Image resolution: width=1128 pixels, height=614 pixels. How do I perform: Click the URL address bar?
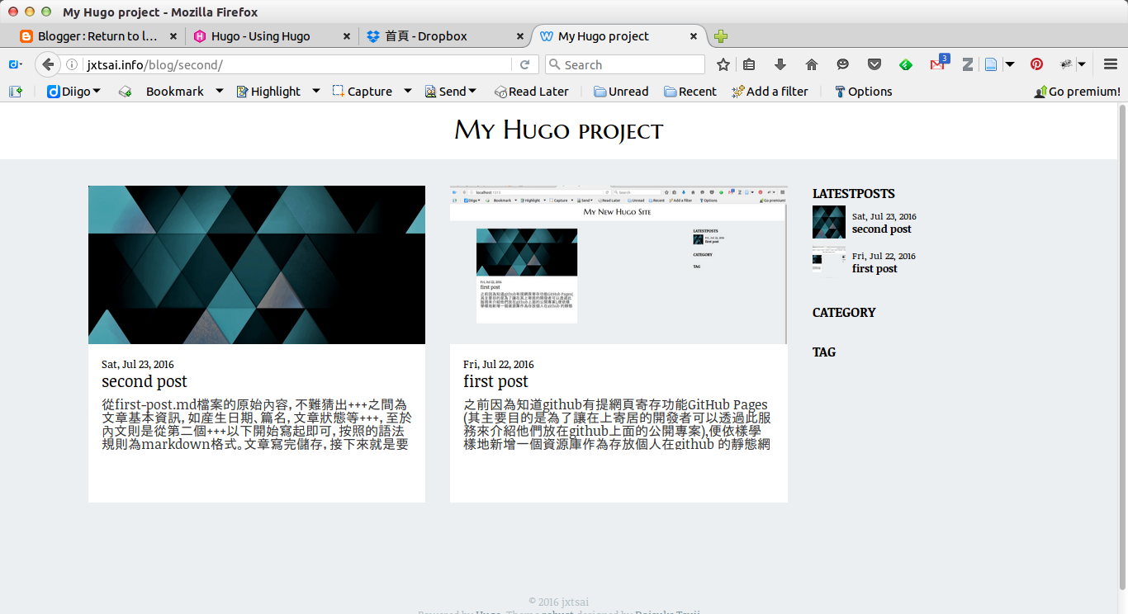297,64
